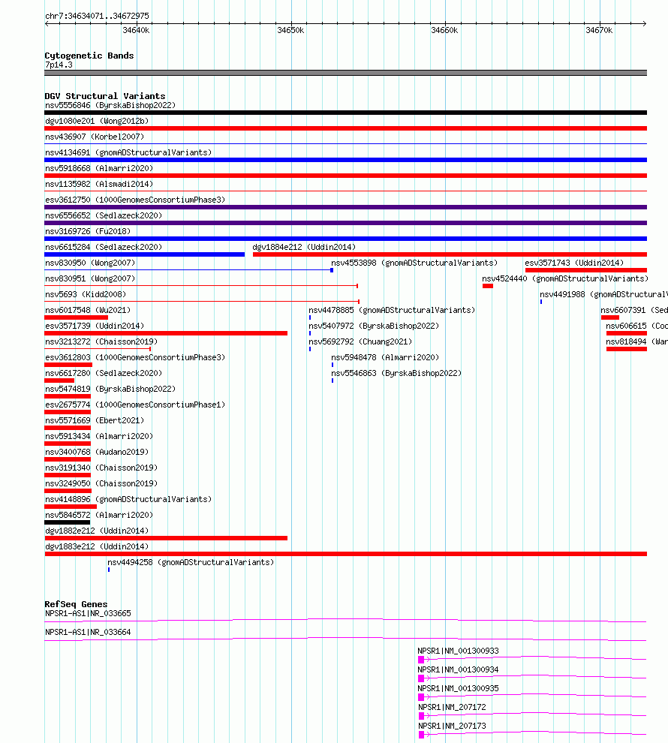Open nsv4148896 (gnomADStructuralVariants) variant
This screenshot has width=668, height=743.
point(128,499)
